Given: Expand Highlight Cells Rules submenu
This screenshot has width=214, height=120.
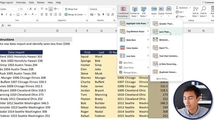Looking at the screenshot, I should [134, 23].
